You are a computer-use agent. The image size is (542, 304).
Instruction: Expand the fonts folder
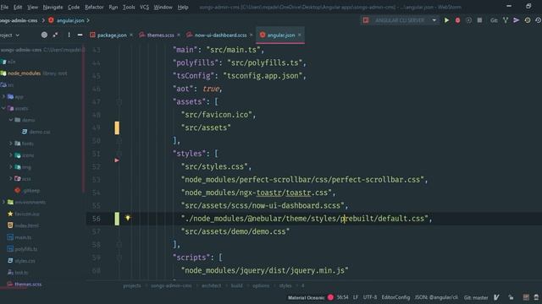(x=11, y=144)
